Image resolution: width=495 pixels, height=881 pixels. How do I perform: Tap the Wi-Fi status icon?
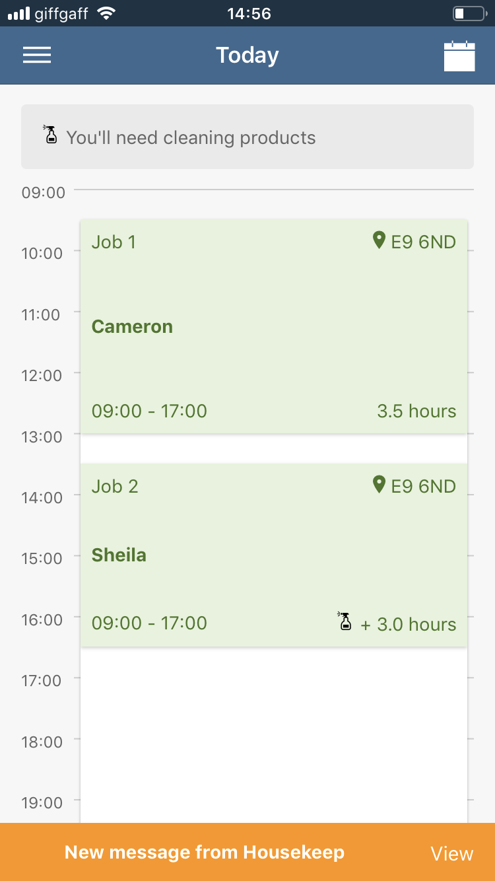[106, 13]
